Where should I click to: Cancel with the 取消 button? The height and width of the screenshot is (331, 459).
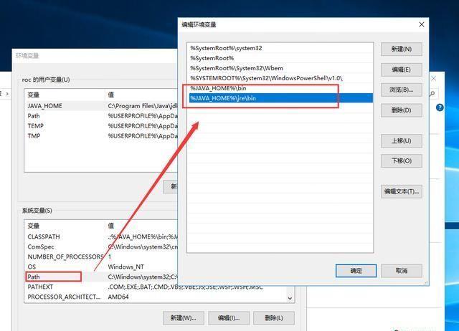pos(402,271)
